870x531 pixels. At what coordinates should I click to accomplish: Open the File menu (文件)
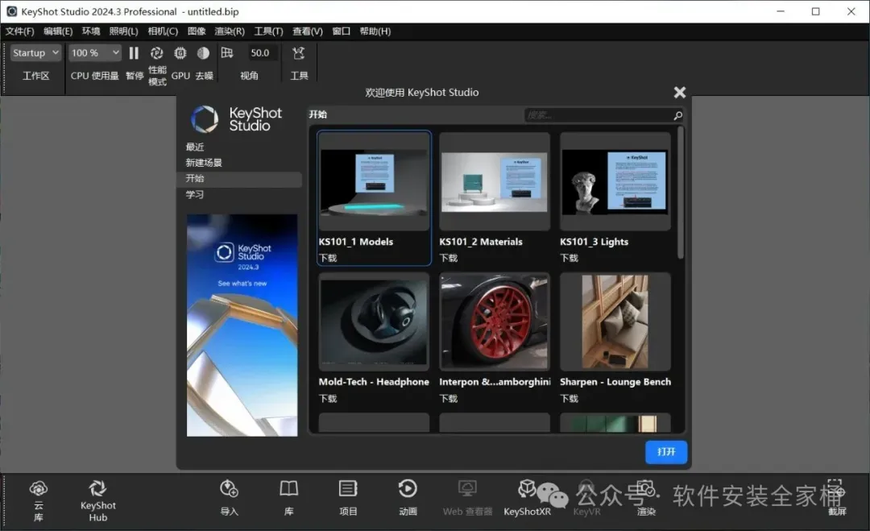[20, 31]
